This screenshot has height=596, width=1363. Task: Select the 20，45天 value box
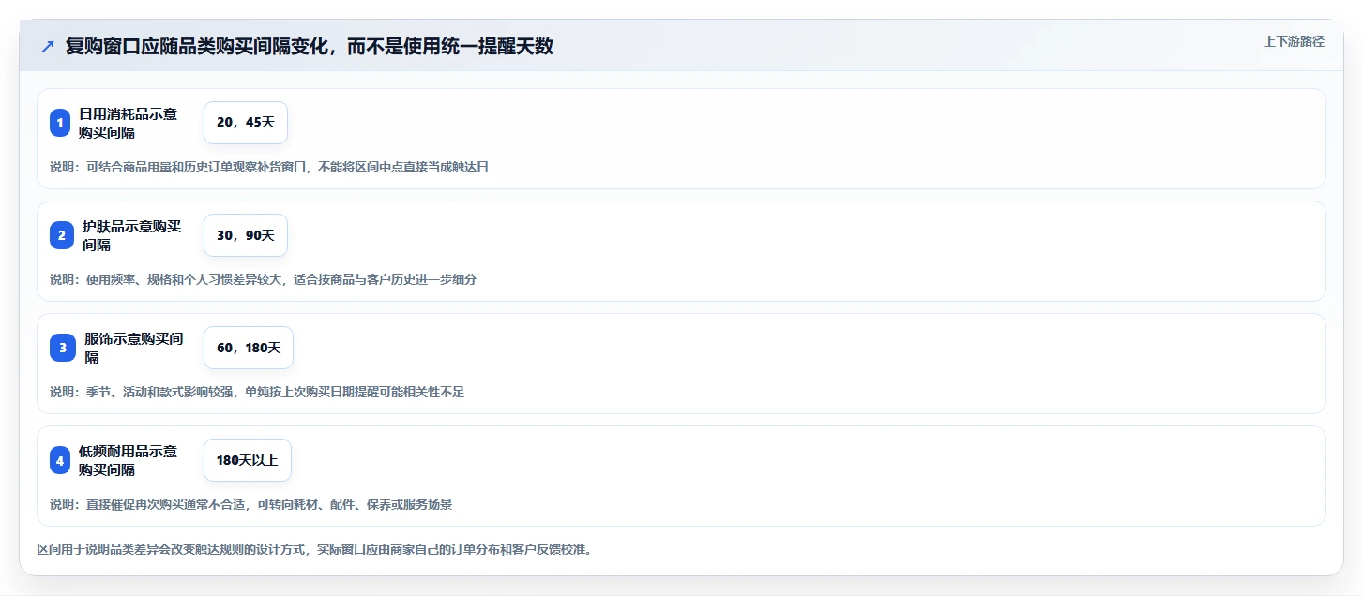[246, 123]
